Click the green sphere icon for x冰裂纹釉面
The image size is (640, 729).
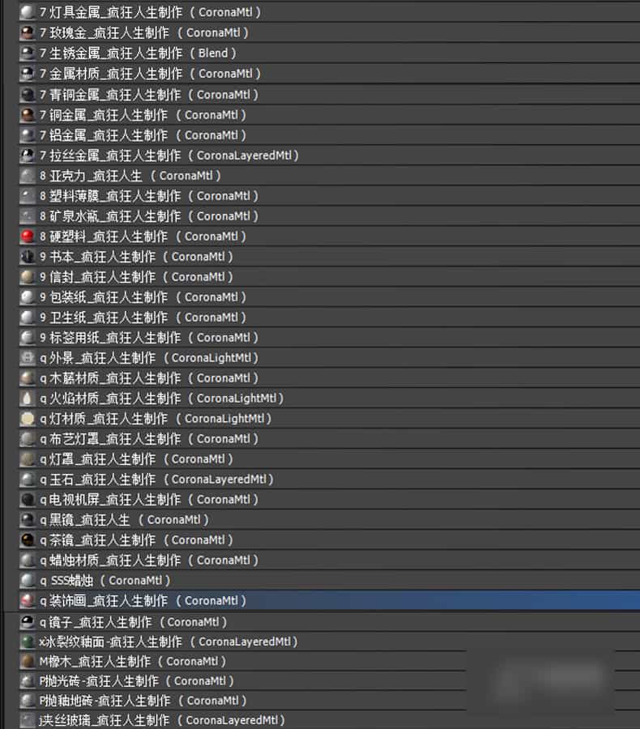pos(28,642)
